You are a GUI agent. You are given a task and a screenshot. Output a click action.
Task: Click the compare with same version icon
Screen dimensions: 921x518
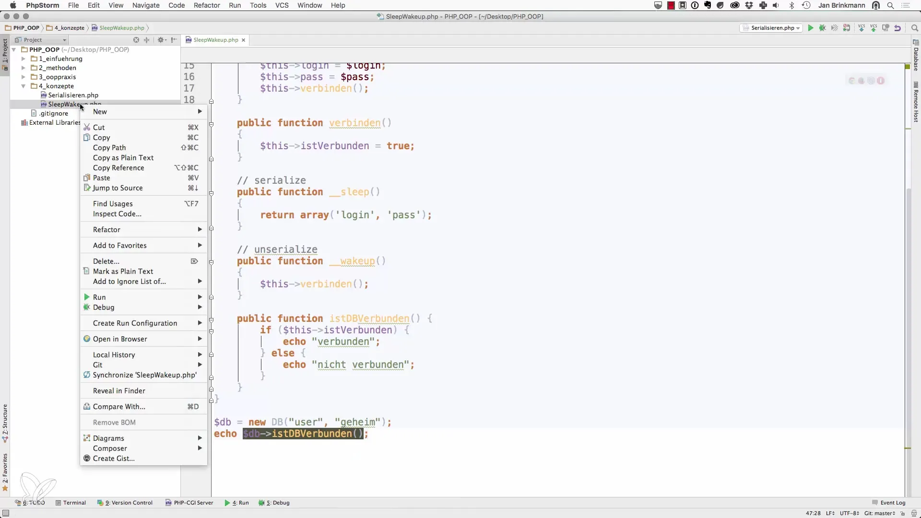point(886,28)
